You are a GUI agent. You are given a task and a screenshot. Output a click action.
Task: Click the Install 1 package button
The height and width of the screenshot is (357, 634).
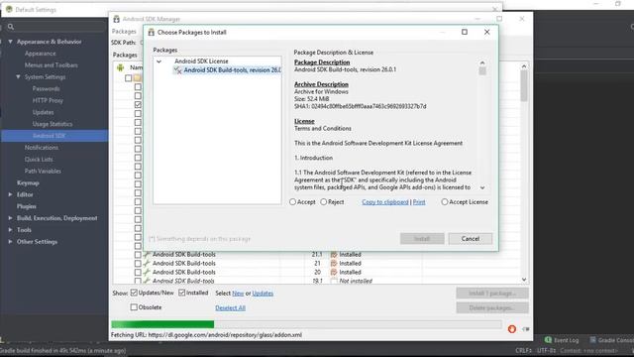click(492, 294)
